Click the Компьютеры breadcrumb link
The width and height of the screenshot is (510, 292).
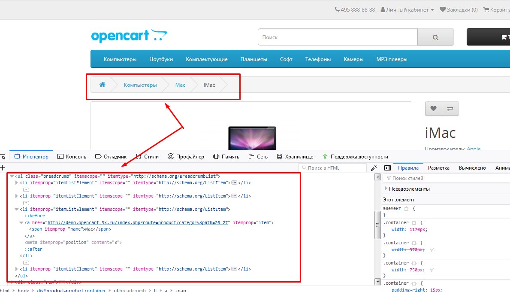(140, 85)
